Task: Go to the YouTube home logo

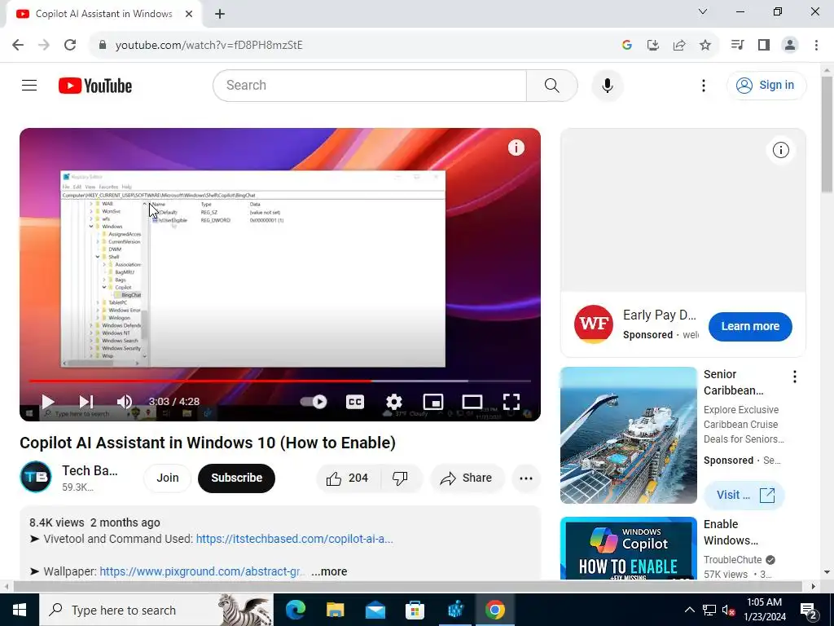Action: pyautogui.click(x=95, y=86)
